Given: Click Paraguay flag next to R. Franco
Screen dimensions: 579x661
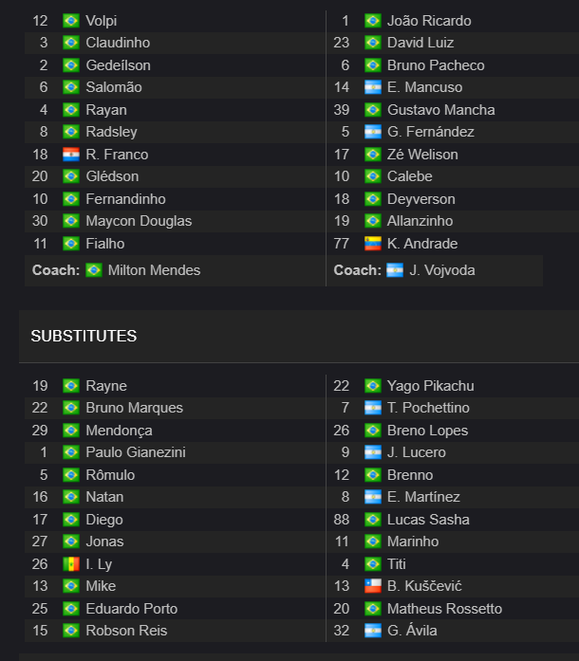Looking at the screenshot, I should pyautogui.click(x=71, y=155).
